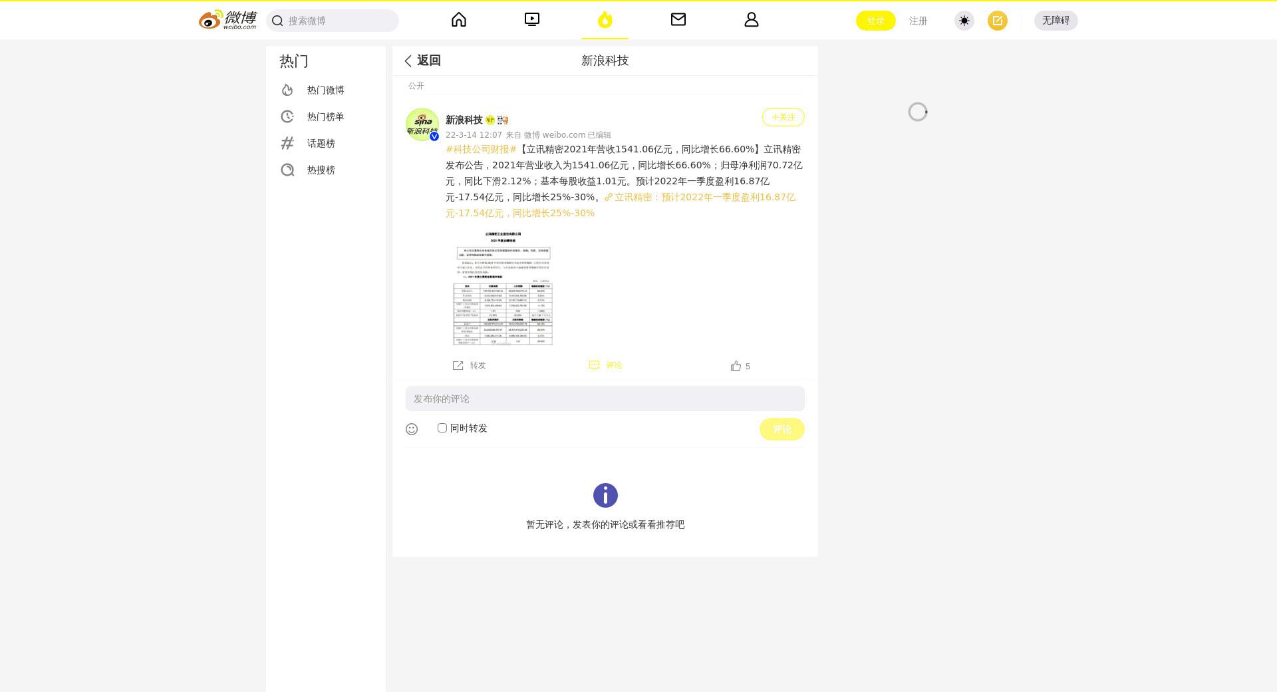The height and width of the screenshot is (692, 1277).
Task: Click the 22-3-14 12:07 timestamp
Action: [474, 134]
